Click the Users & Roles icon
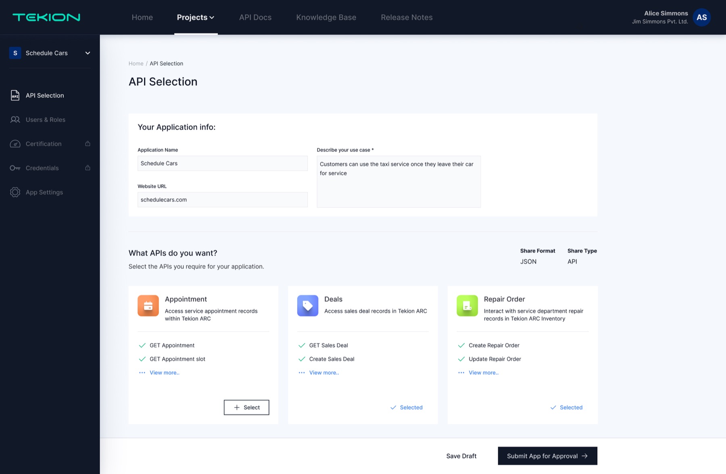Viewport: 726px width, 474px height. point(15,120)
